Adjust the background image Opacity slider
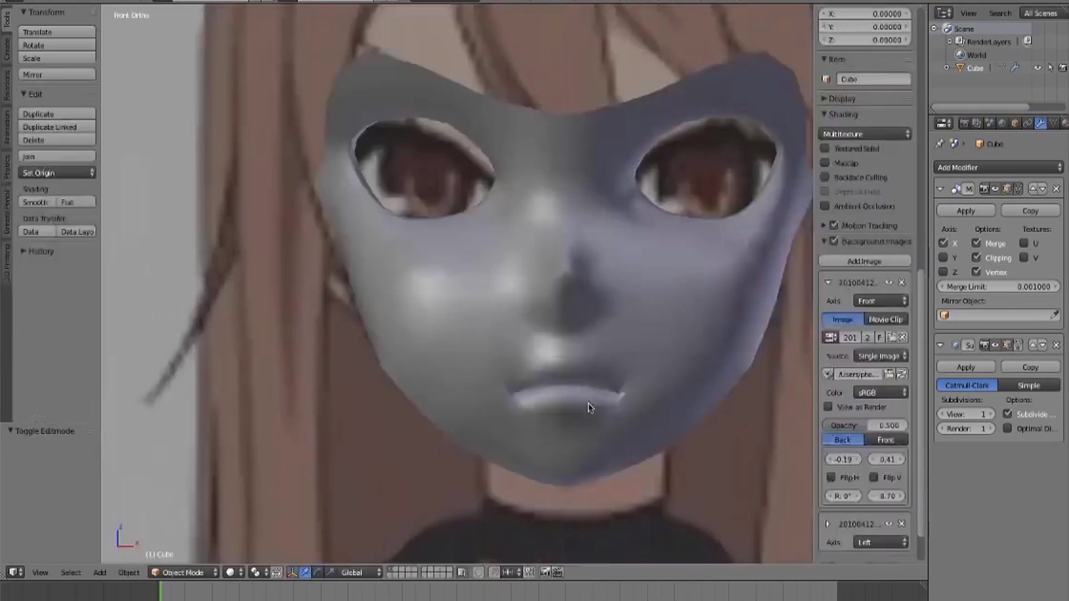The height and width of the screenshot is (601, 1069). (x=865, y=426)
